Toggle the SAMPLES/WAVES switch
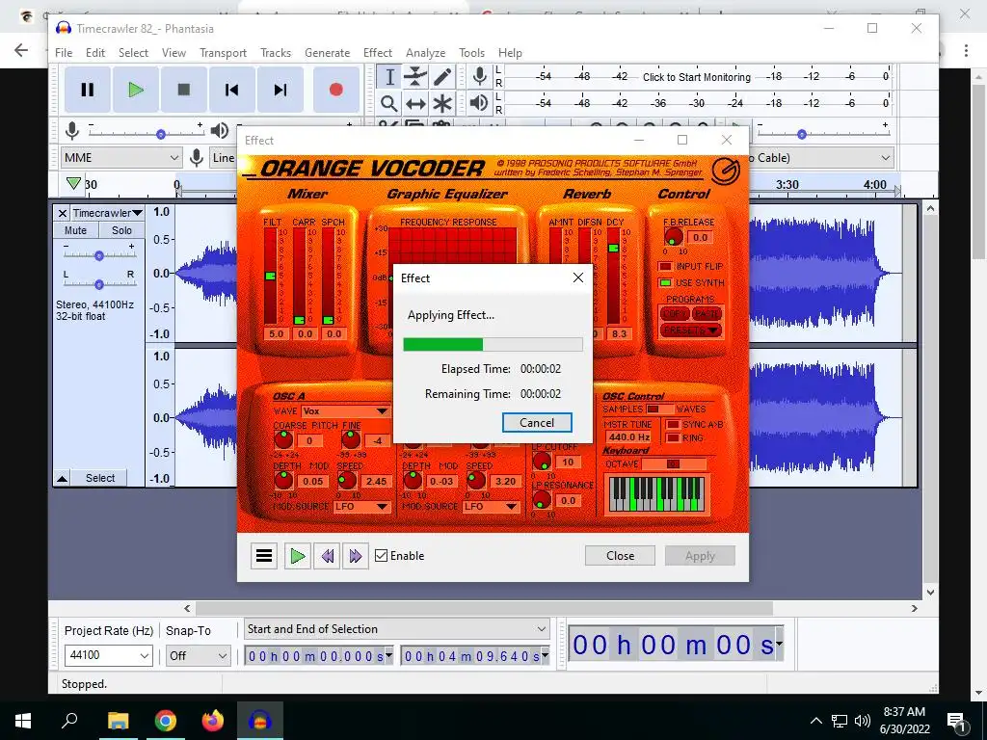 pyautogui.click(x=659, y=409)
